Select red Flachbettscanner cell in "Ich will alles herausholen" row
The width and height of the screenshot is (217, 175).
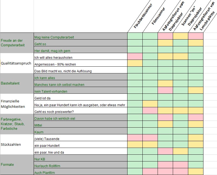pos(135,57)
